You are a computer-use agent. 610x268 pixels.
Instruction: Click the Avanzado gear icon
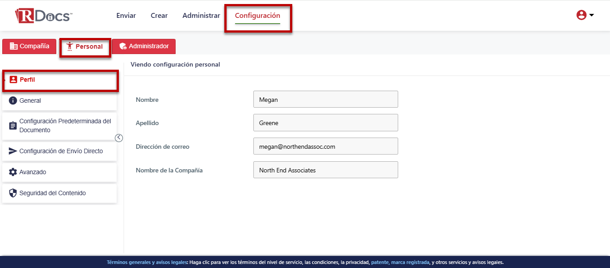[x=13, y=172]
